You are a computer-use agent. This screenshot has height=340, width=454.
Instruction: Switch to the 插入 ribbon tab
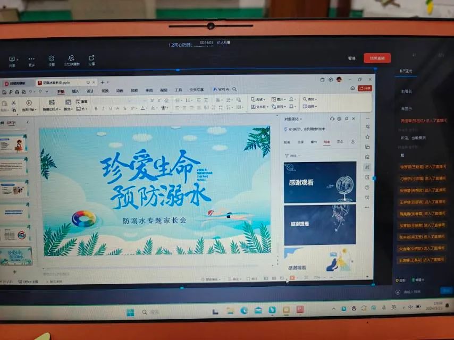(75, 91)
